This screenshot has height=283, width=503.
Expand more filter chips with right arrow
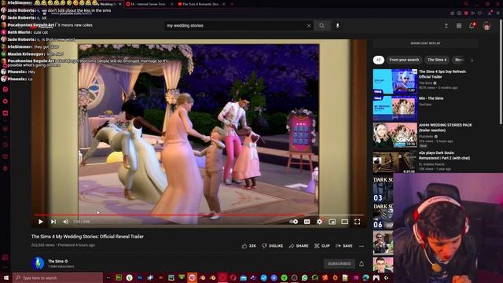coord(472,60)
